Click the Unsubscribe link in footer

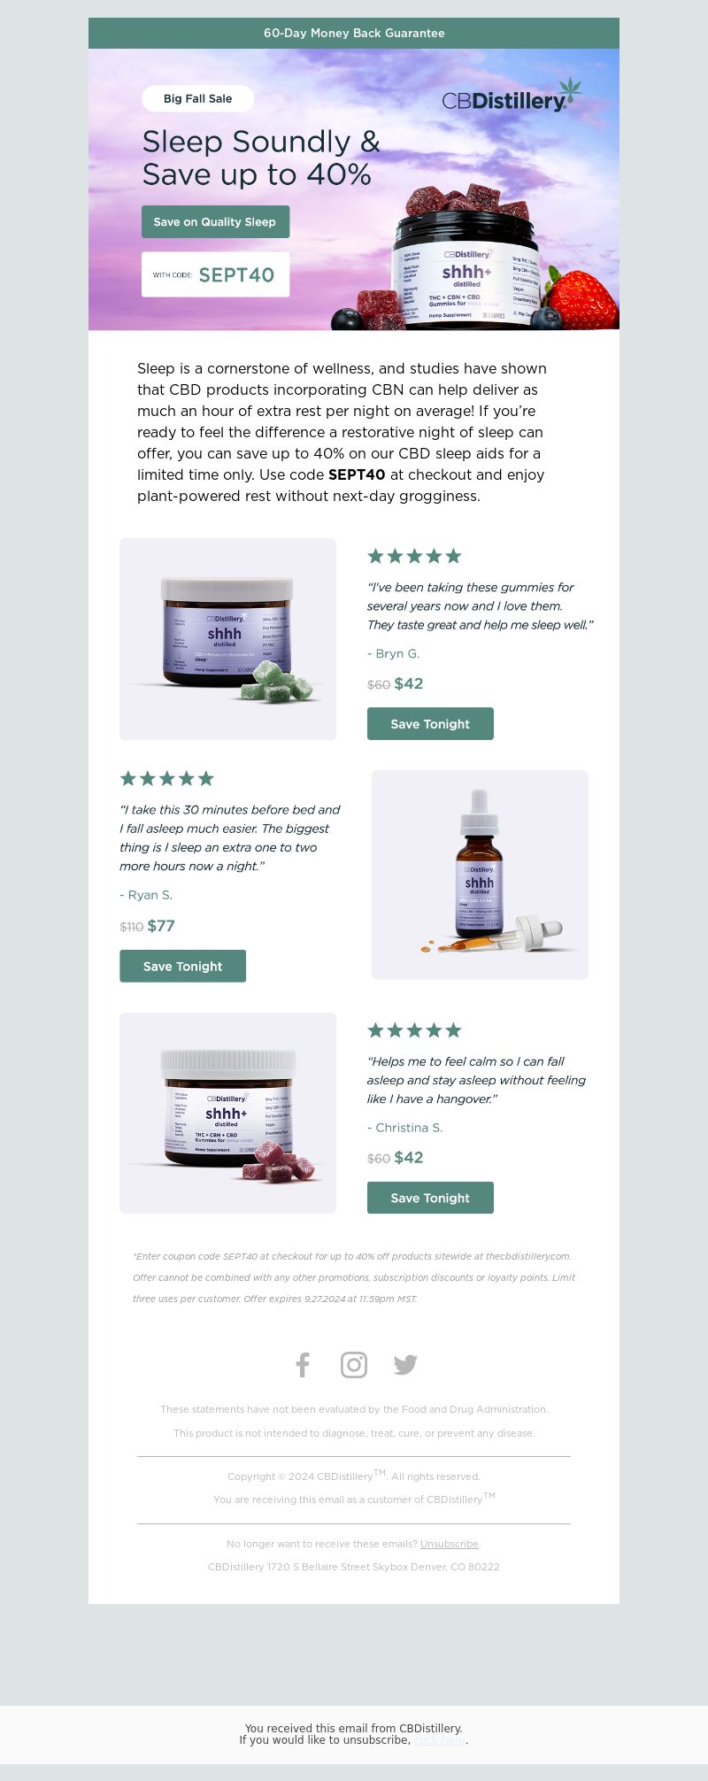pos(450,1544)
